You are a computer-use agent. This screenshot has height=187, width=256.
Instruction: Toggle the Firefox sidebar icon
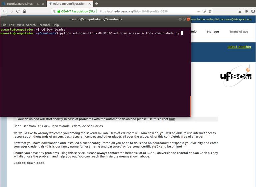pyautogui.click(x=253, y=11)
